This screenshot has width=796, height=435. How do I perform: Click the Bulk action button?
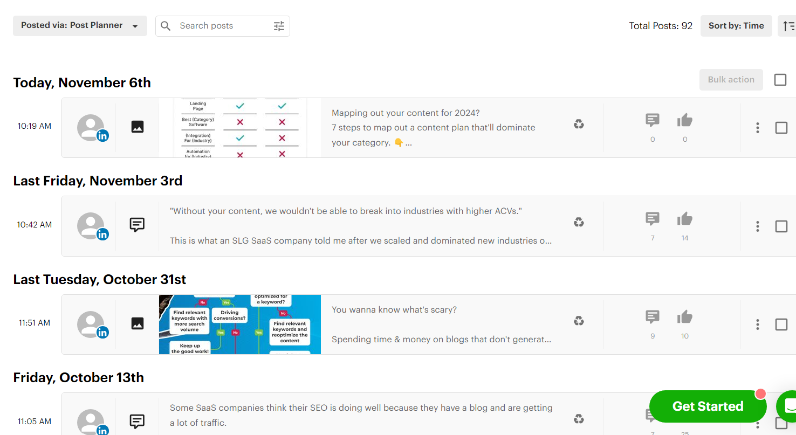point(731,80)
